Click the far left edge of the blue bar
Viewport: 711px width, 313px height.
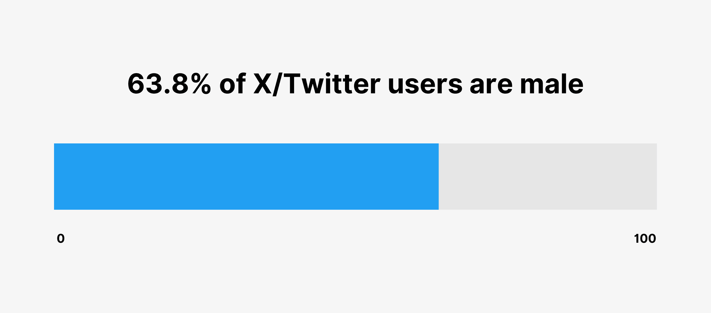pyautogui.click(x=55, y=176)
